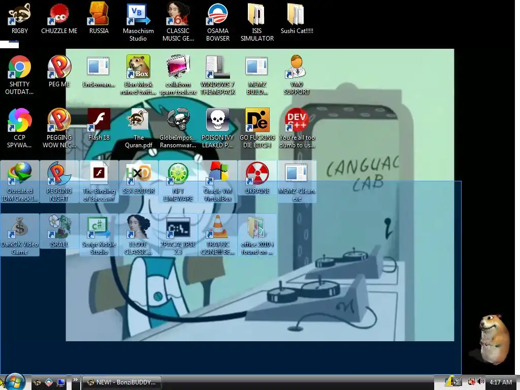This screenshot has width=520, height=390.
Task: Open The Binding of Isacc.swf file
Action: pyautogui.click(x=99, y=182)
